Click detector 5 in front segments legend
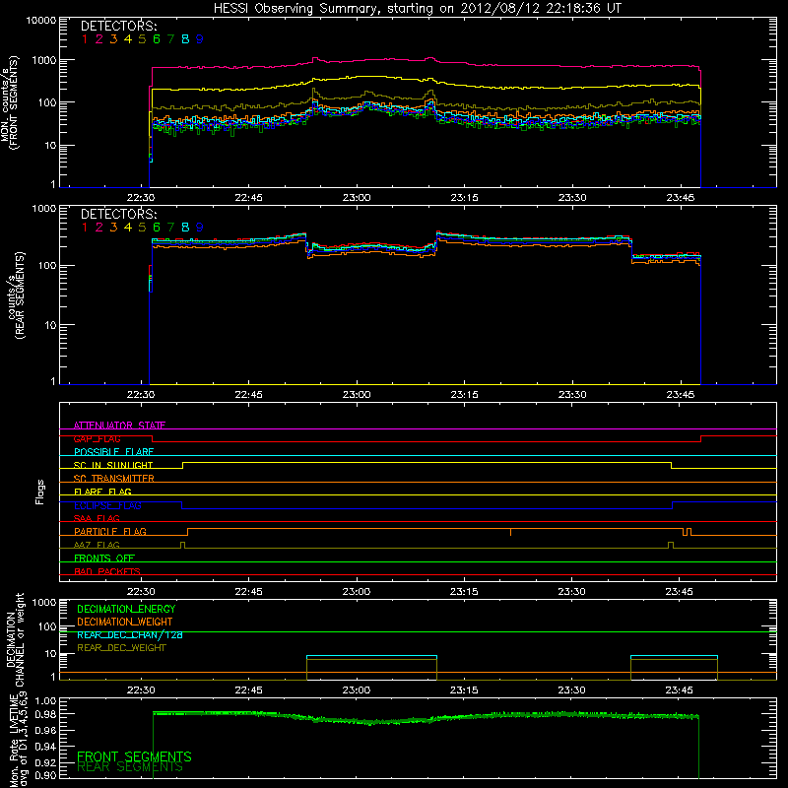788x788 pixels. click(142, 39)
